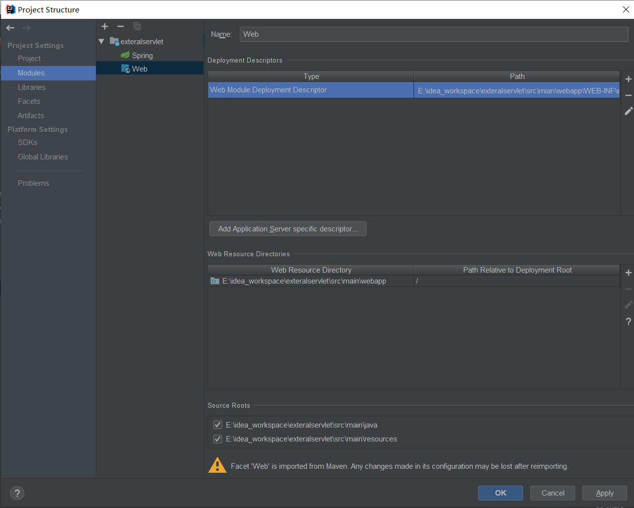Open Artifacts settings page
Viewport: 634px width, 508px height.
[x=31, y=116]
